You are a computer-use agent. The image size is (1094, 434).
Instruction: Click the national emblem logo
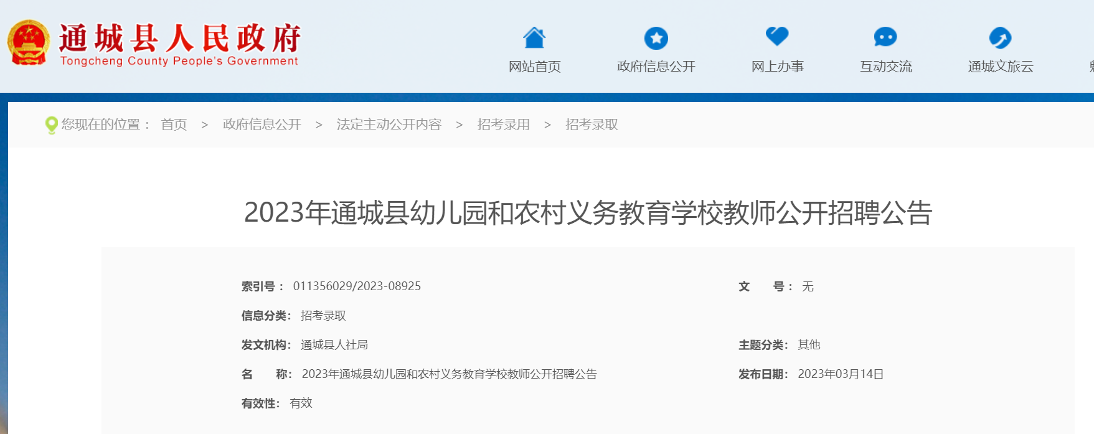(x=29, y=42)
